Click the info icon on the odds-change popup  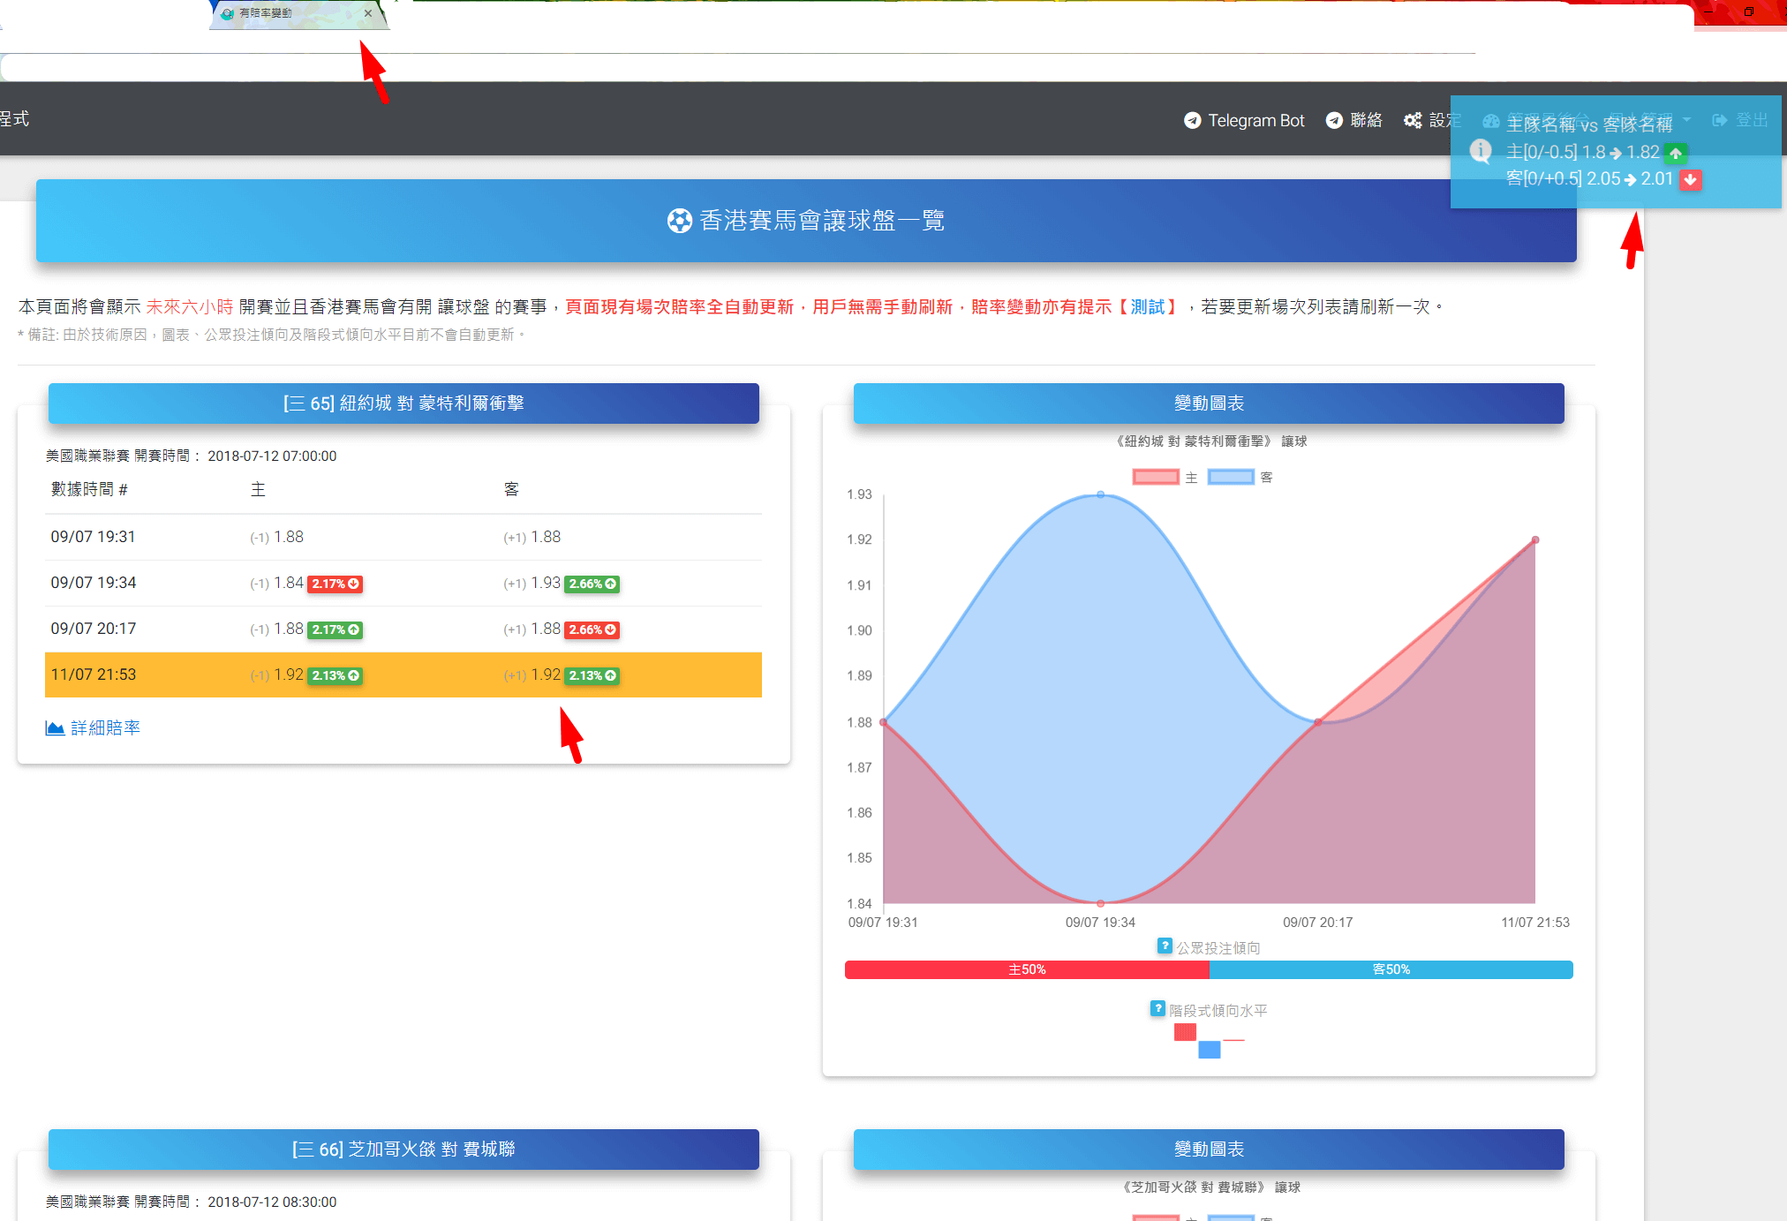(x=1481, y=151)
